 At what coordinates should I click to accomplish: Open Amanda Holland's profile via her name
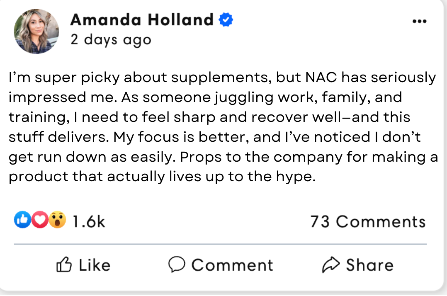tap(142, 19)
